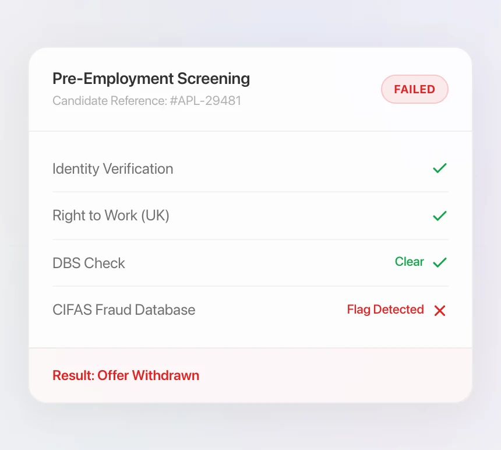The width and height of the screenshot is (501, 450).
Task: Click the red X next to Flag Detected
Action: pyautogui.click(x=440, y=310)
